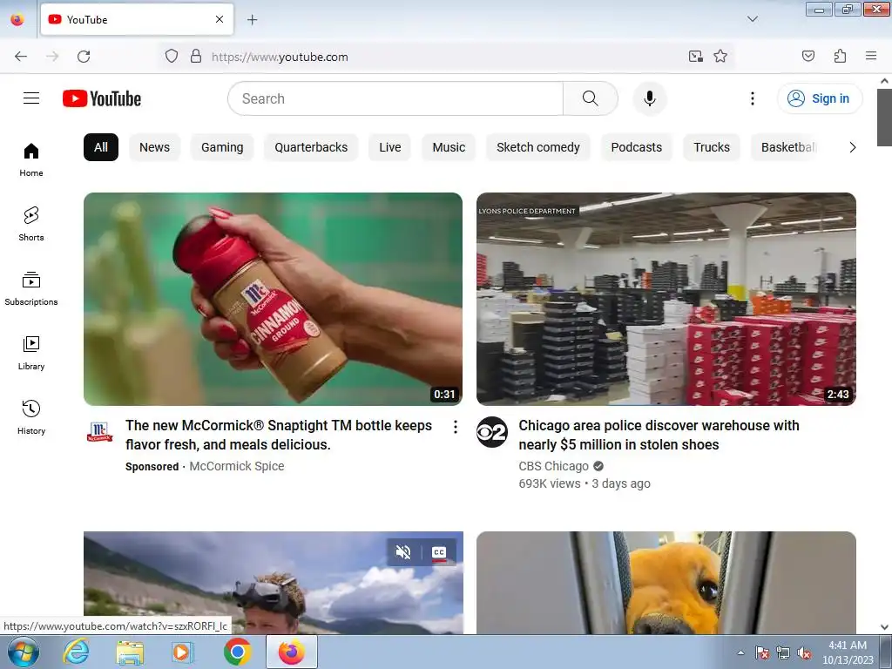
Task: Open Chicago police stolen shoes video title
Action: coord(659,435)
